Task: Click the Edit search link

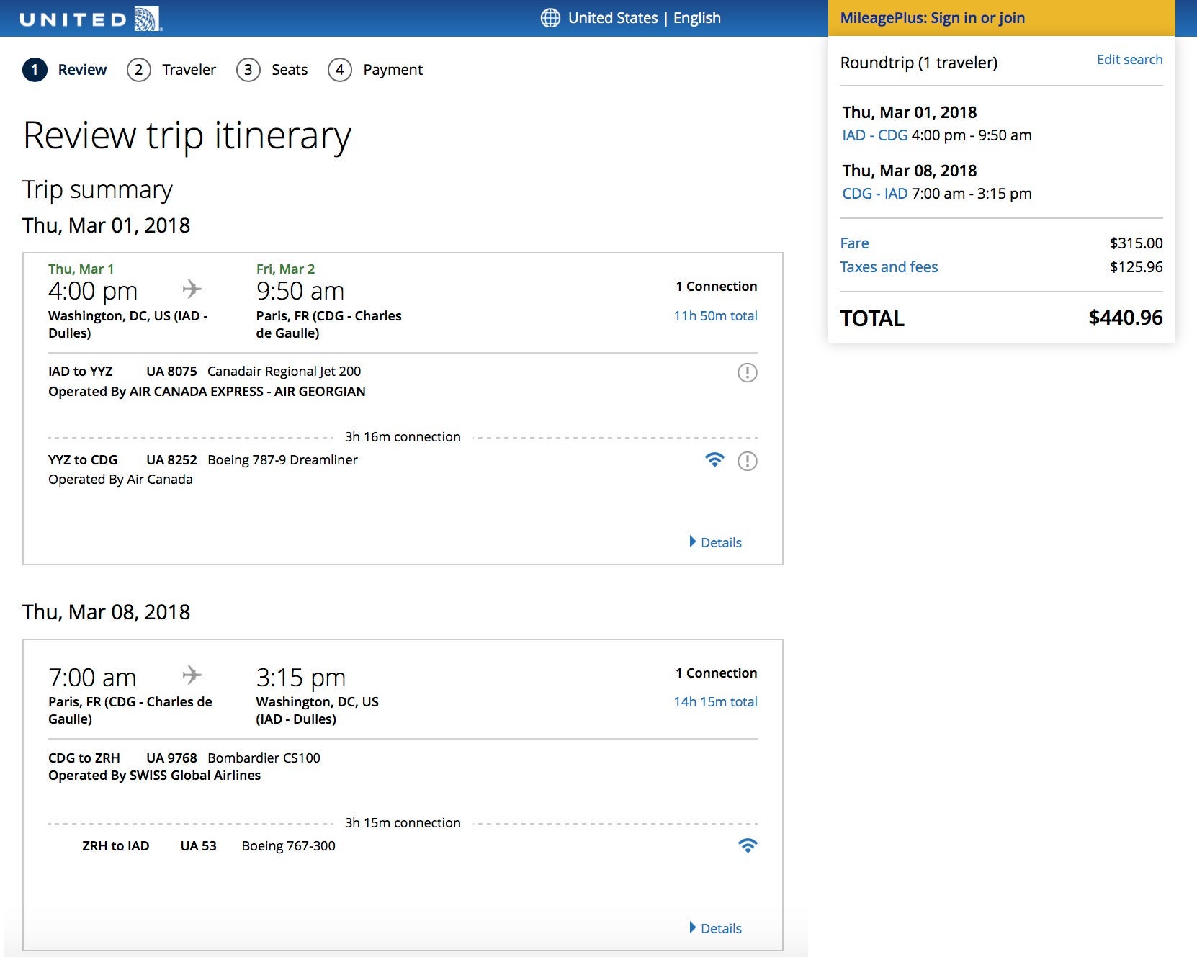Action: coord(1129,60)
